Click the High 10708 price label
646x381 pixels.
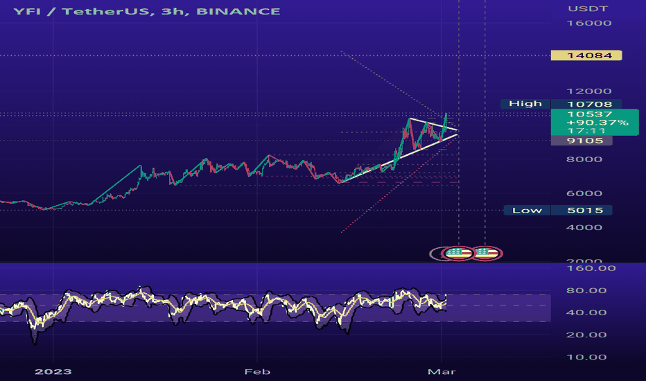pyautogui.click(x=561, y=104)
